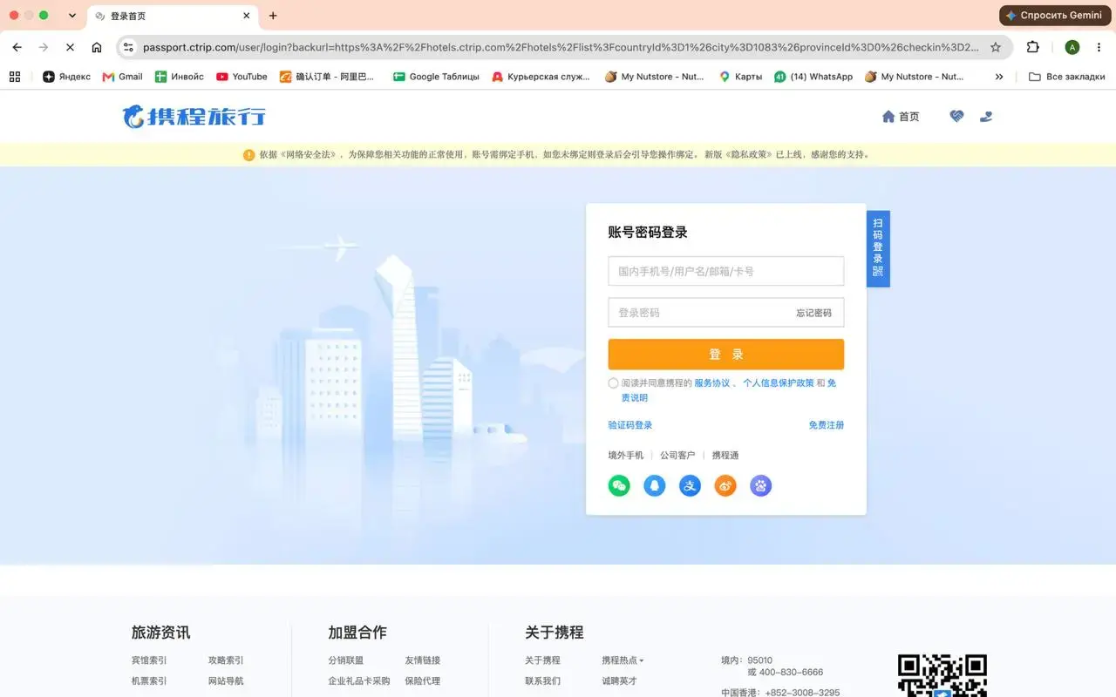1116x697 pixels.
Task: Switch to 验证码登录 verification code login
Action: [x=629, y=425]
